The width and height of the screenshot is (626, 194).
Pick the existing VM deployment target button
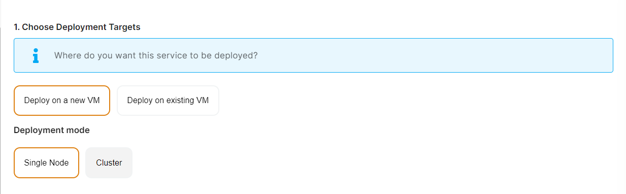pos(168,101)
